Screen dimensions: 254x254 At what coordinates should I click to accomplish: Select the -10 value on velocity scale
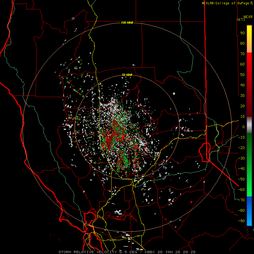pos(241,137)
